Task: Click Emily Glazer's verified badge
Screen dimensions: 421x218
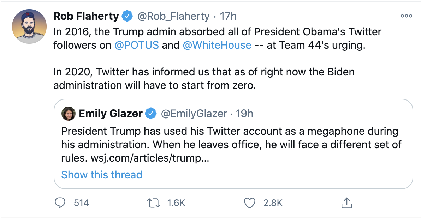Action: coord(151,114)
